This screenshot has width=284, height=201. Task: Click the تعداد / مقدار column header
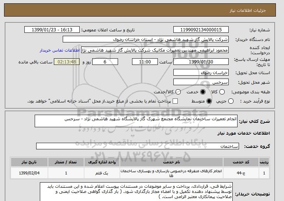(x=66, y=162)
